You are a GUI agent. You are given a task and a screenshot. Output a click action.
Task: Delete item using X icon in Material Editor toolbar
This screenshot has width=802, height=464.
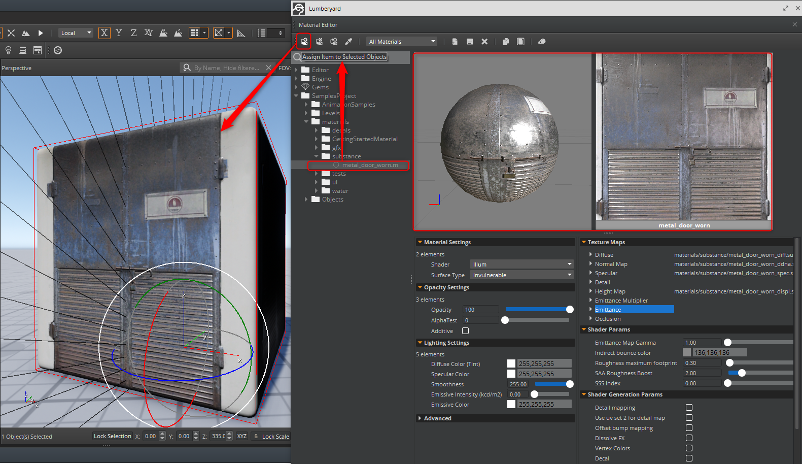(484, 42)
